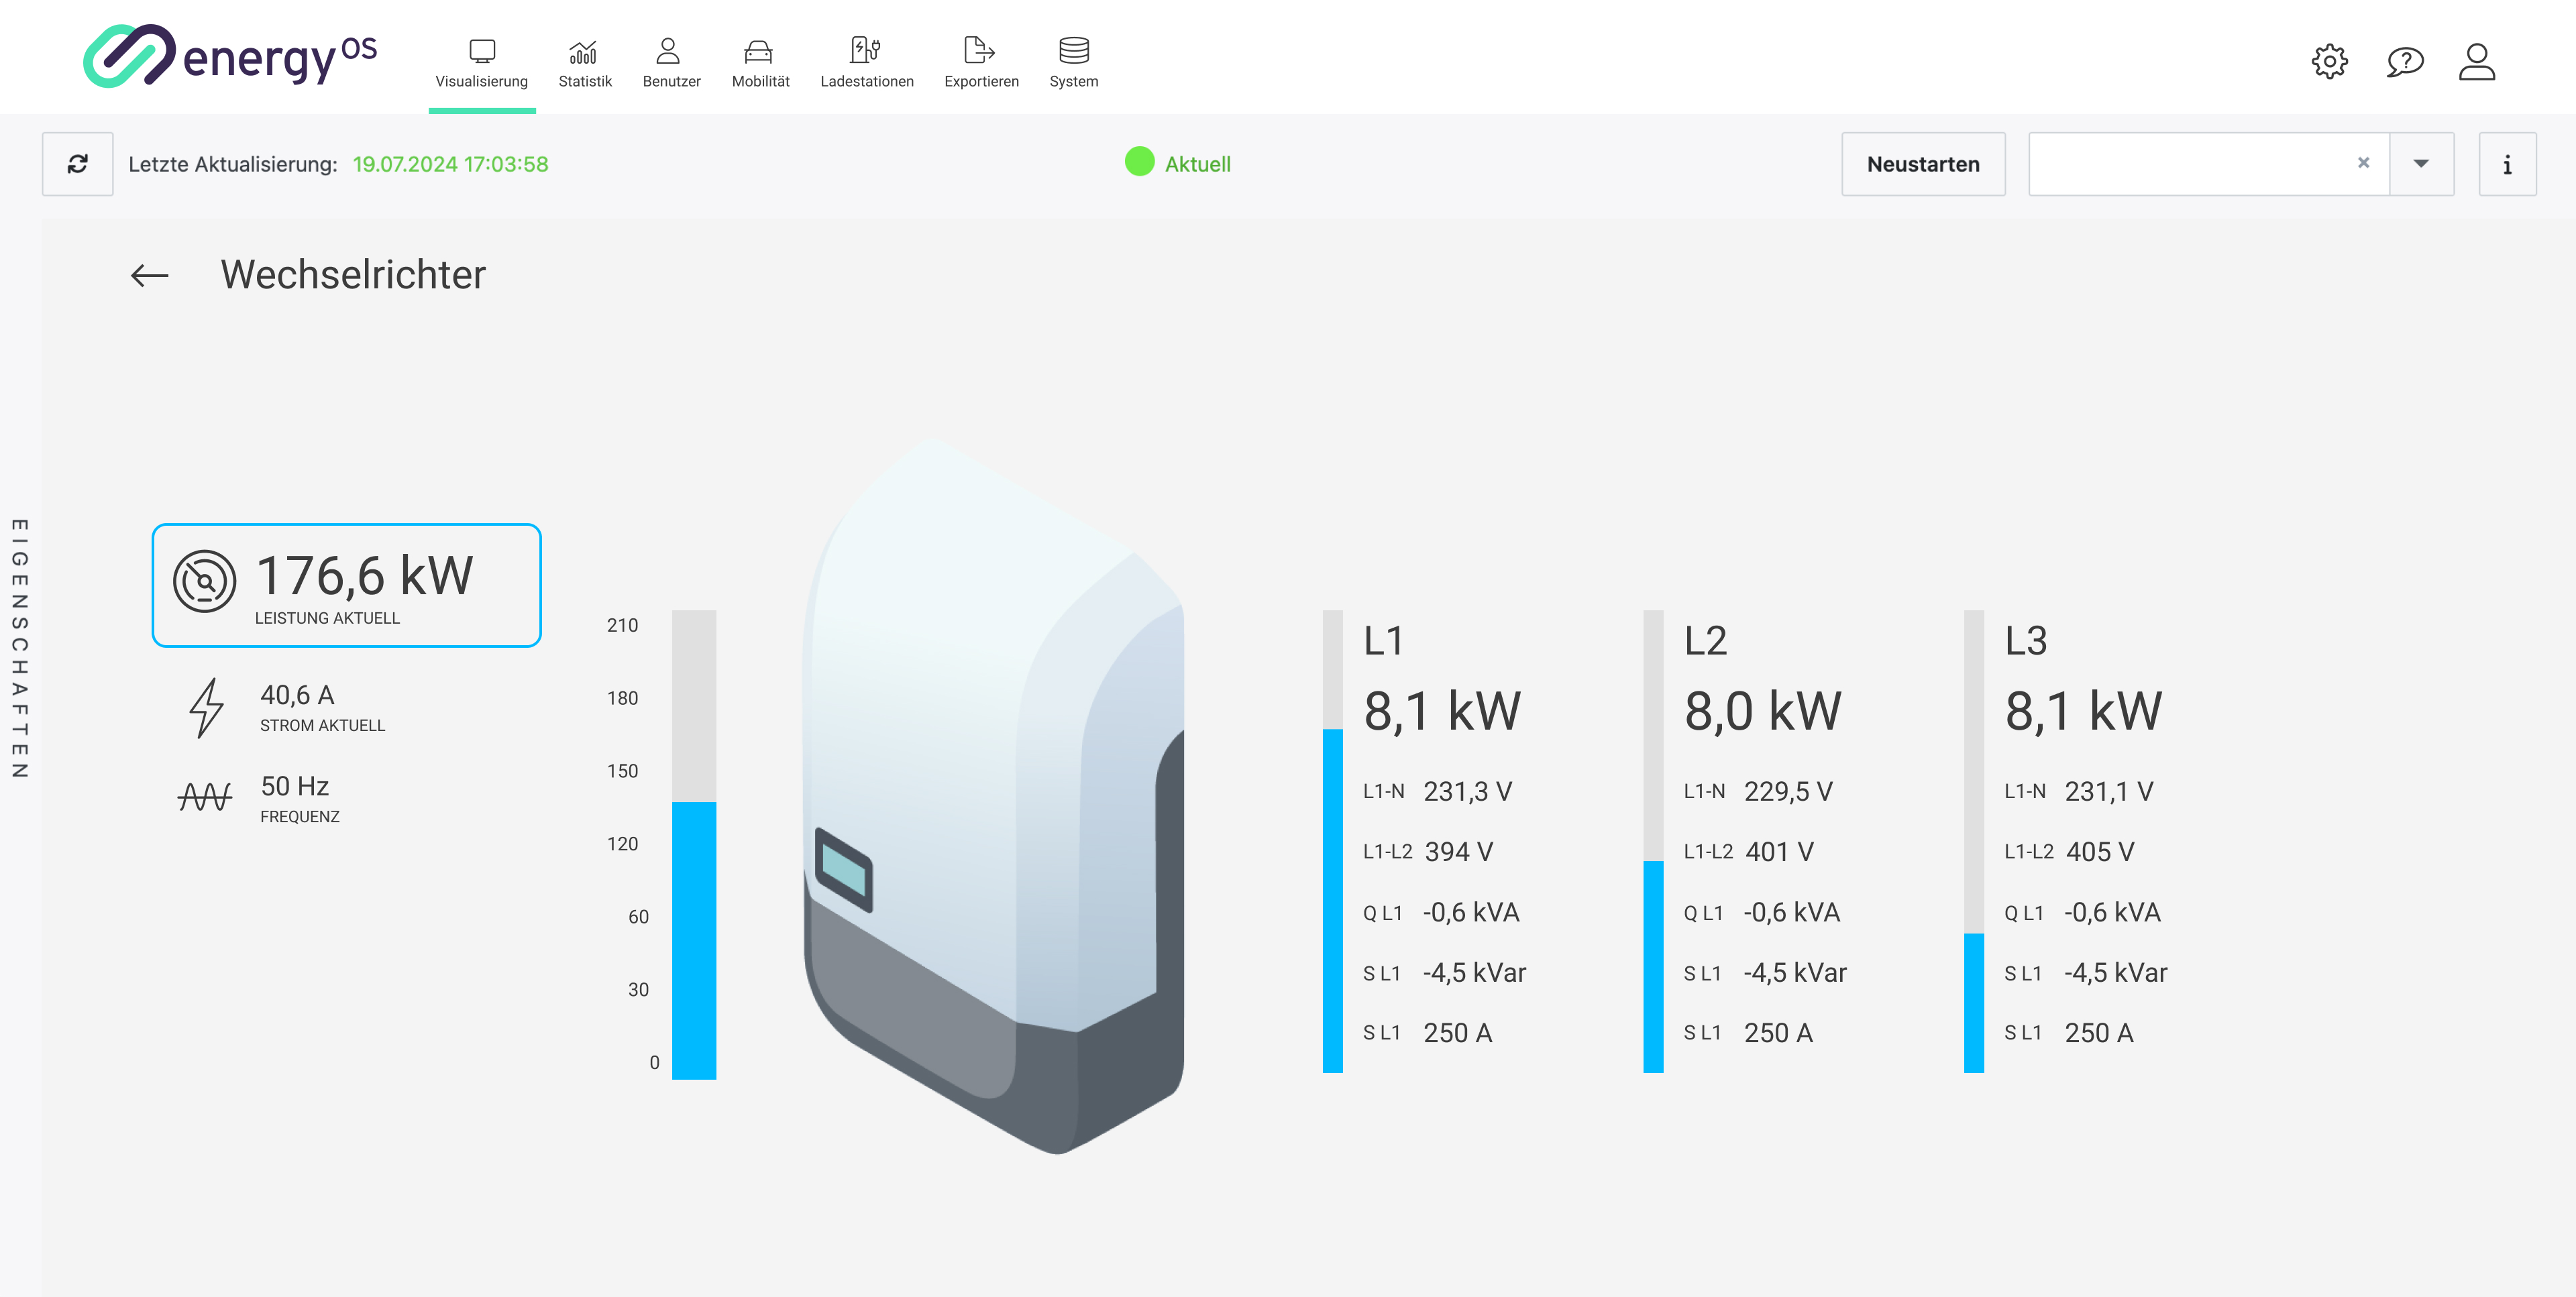Open settings gear icon

click(x=2329, y=62)
